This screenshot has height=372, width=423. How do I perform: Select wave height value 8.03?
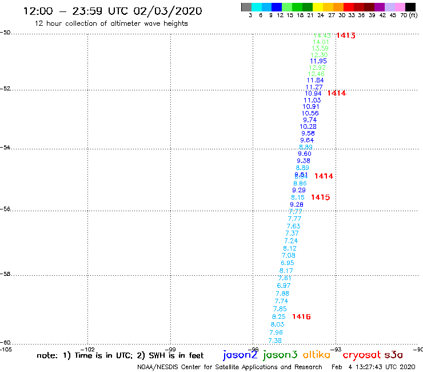tap(277, 324)
